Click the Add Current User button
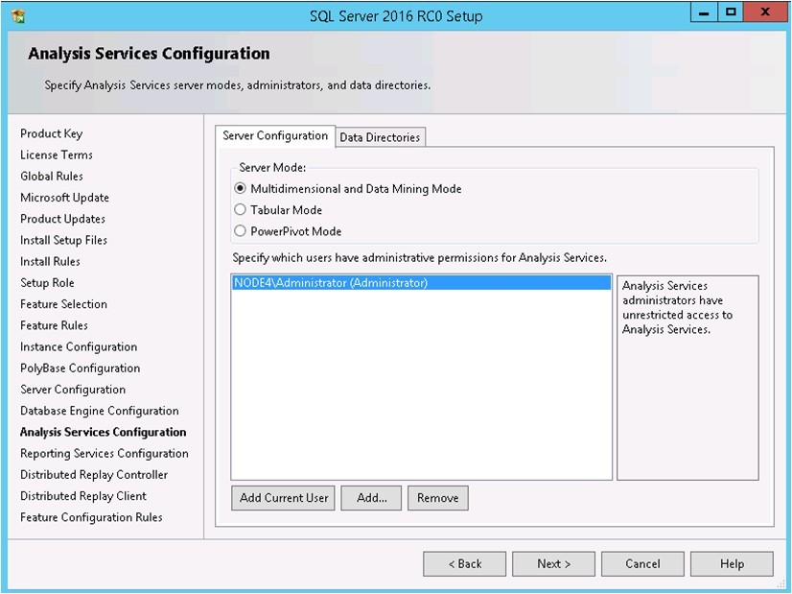 (x=284, y=498)
